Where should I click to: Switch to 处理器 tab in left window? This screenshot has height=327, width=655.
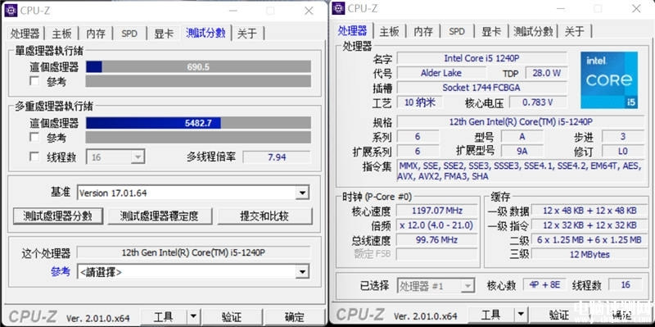click(x=25, y=34)
